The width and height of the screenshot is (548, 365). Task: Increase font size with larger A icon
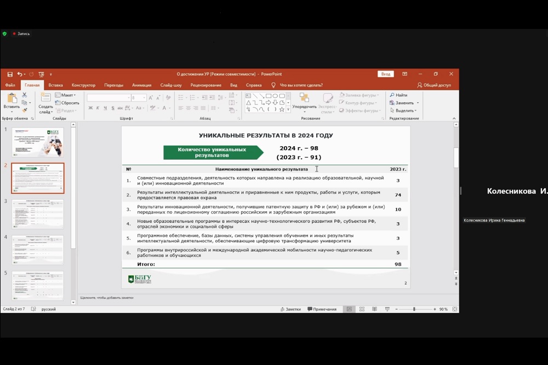coord(151,98)
